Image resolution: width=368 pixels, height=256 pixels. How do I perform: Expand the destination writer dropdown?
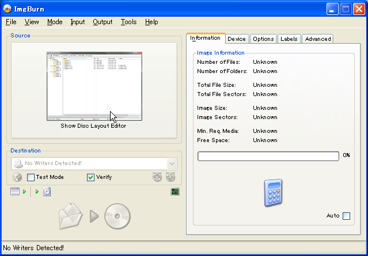[172, 163]
